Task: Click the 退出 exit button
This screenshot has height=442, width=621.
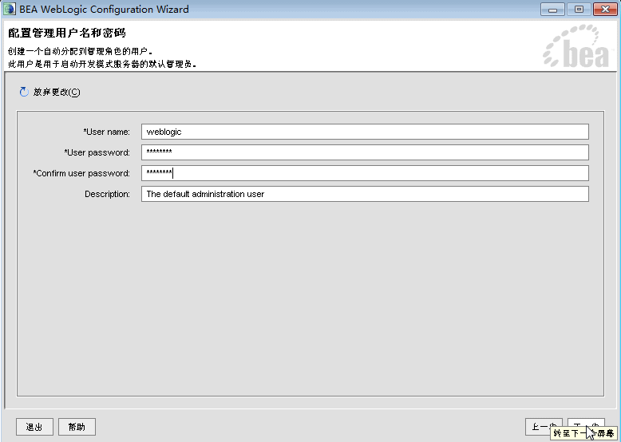Action: pyautogui.click(x=34, y=427)
